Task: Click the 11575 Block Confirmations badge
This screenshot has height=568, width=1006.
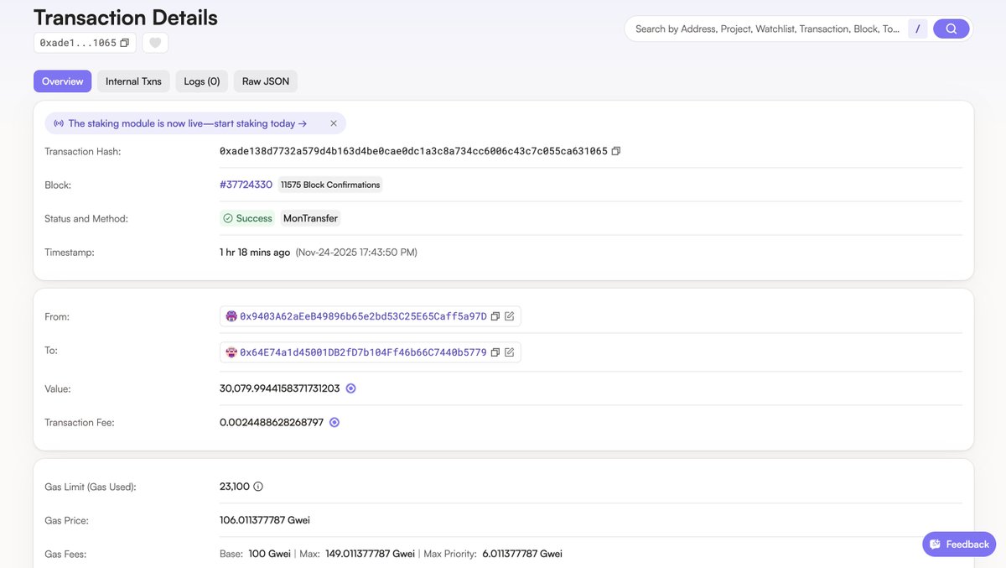Action: point(330,185)
